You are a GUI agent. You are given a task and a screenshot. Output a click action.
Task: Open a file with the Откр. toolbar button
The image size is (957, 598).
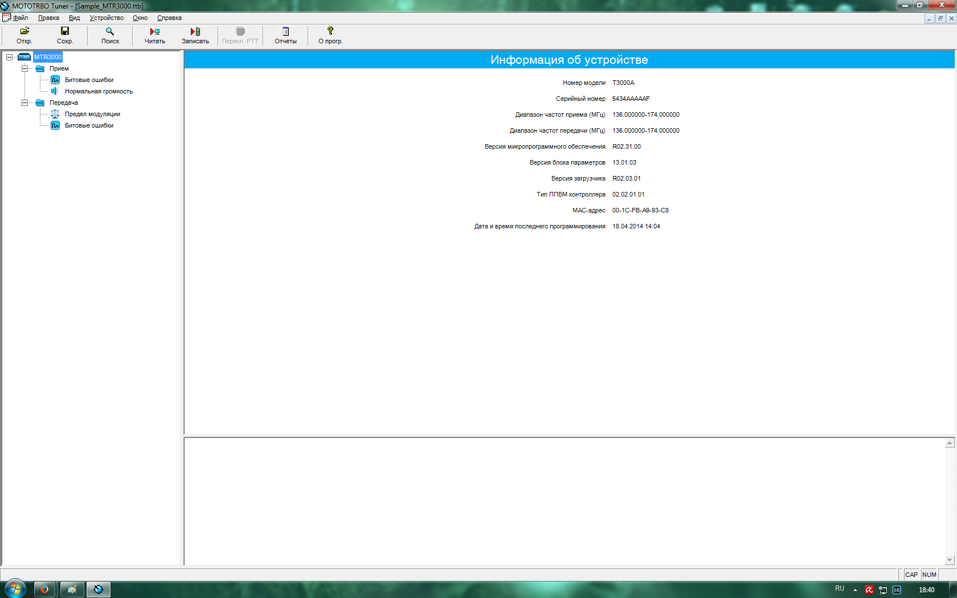pos(24,35)
